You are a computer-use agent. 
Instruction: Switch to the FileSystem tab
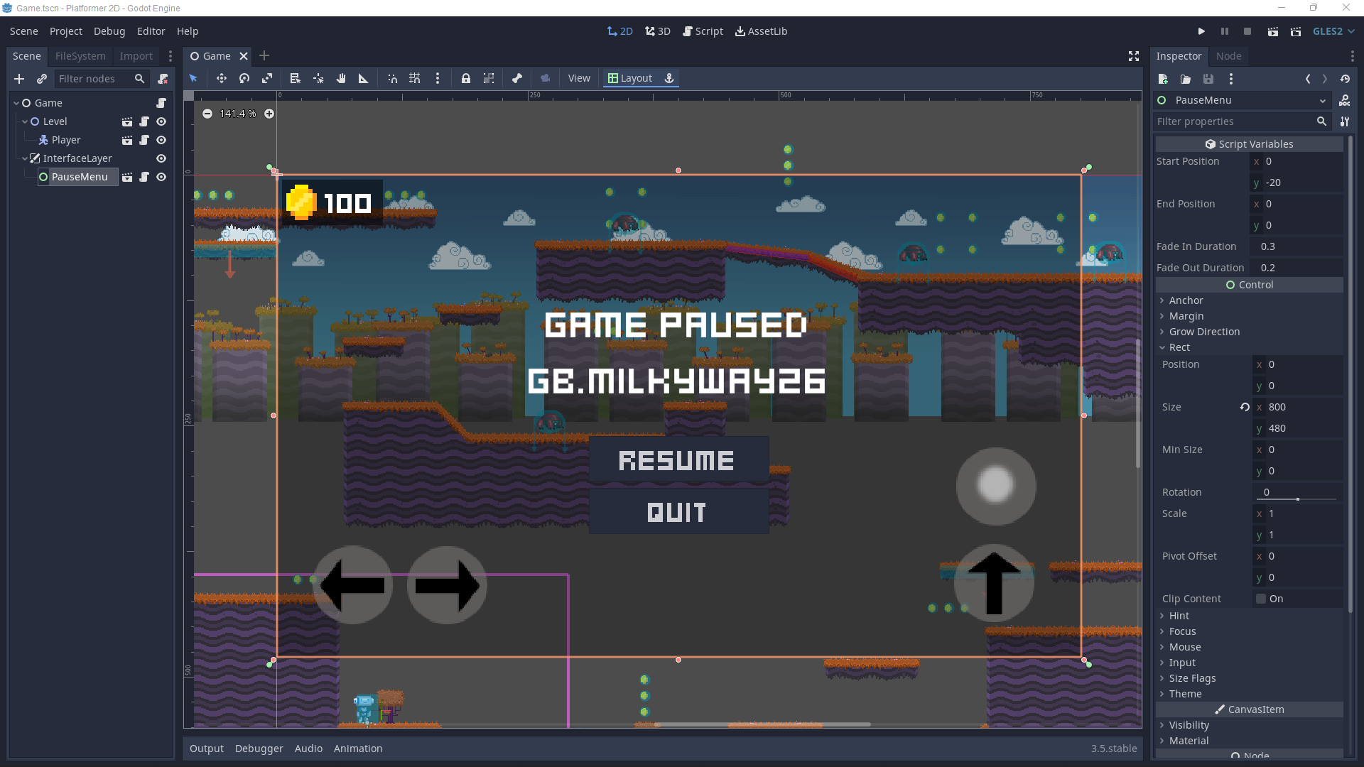pyautogui.click(x=80, y=56)
